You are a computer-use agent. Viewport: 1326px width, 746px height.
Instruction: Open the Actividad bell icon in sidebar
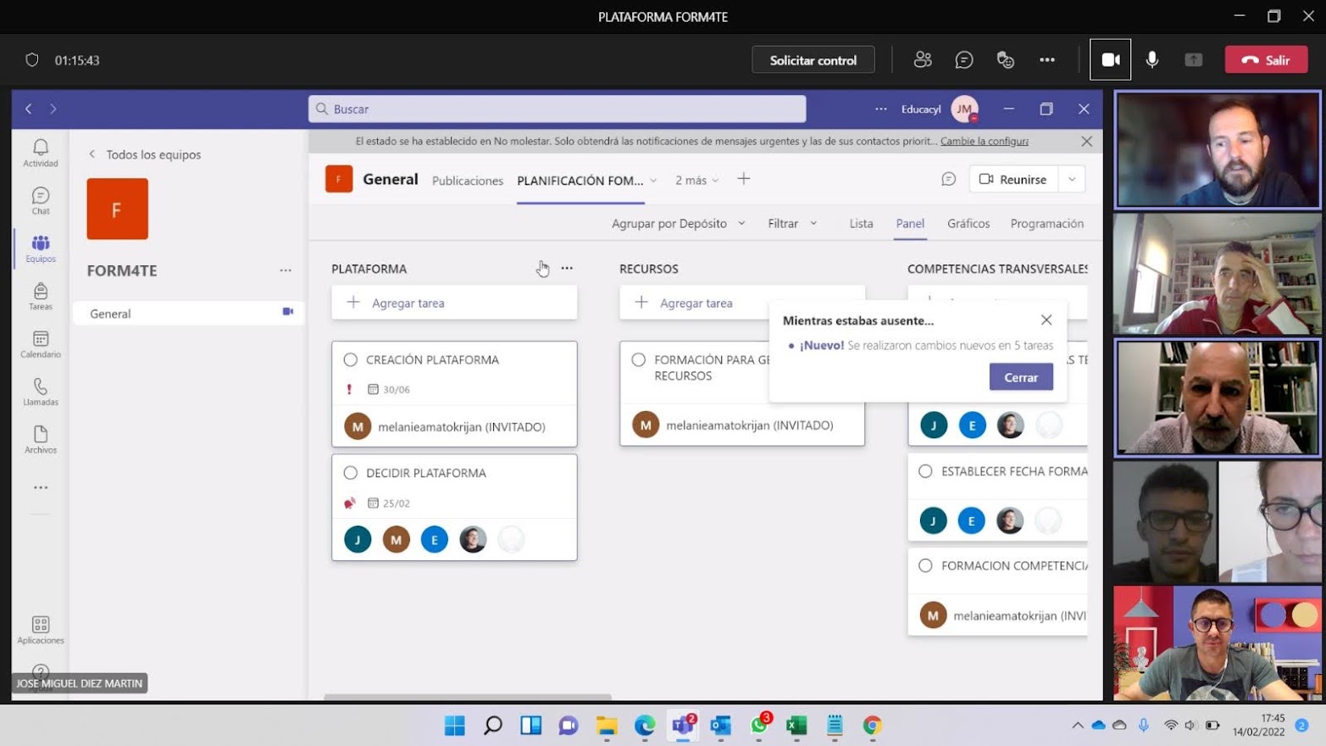(40, 153)
